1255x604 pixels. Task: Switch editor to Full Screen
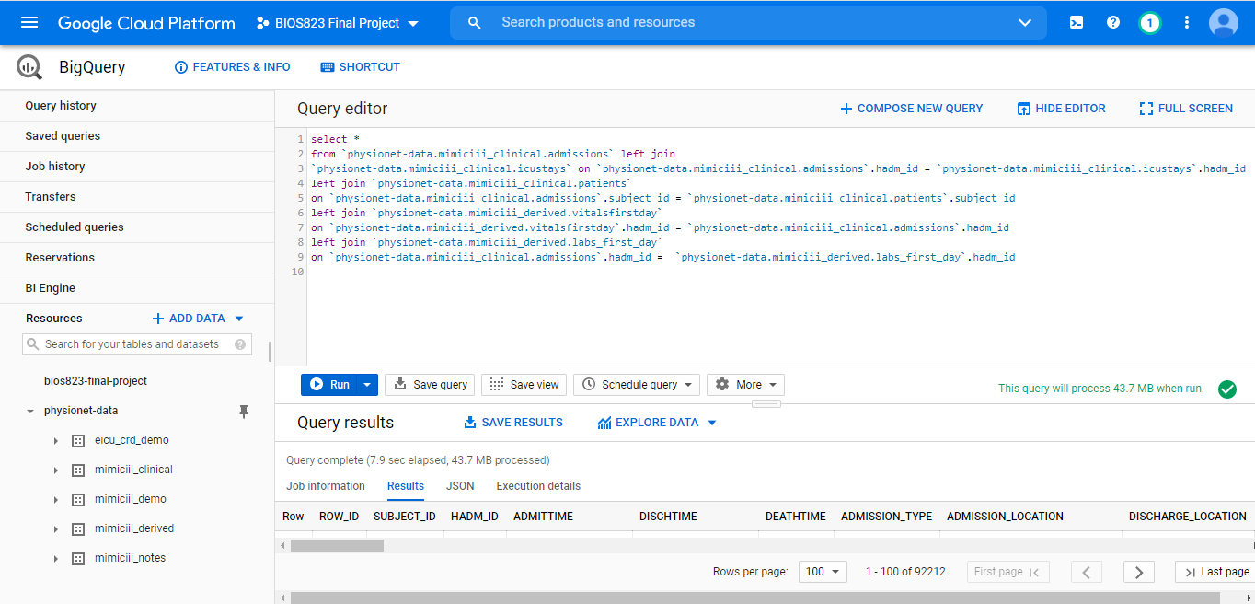pos(1186,109)
